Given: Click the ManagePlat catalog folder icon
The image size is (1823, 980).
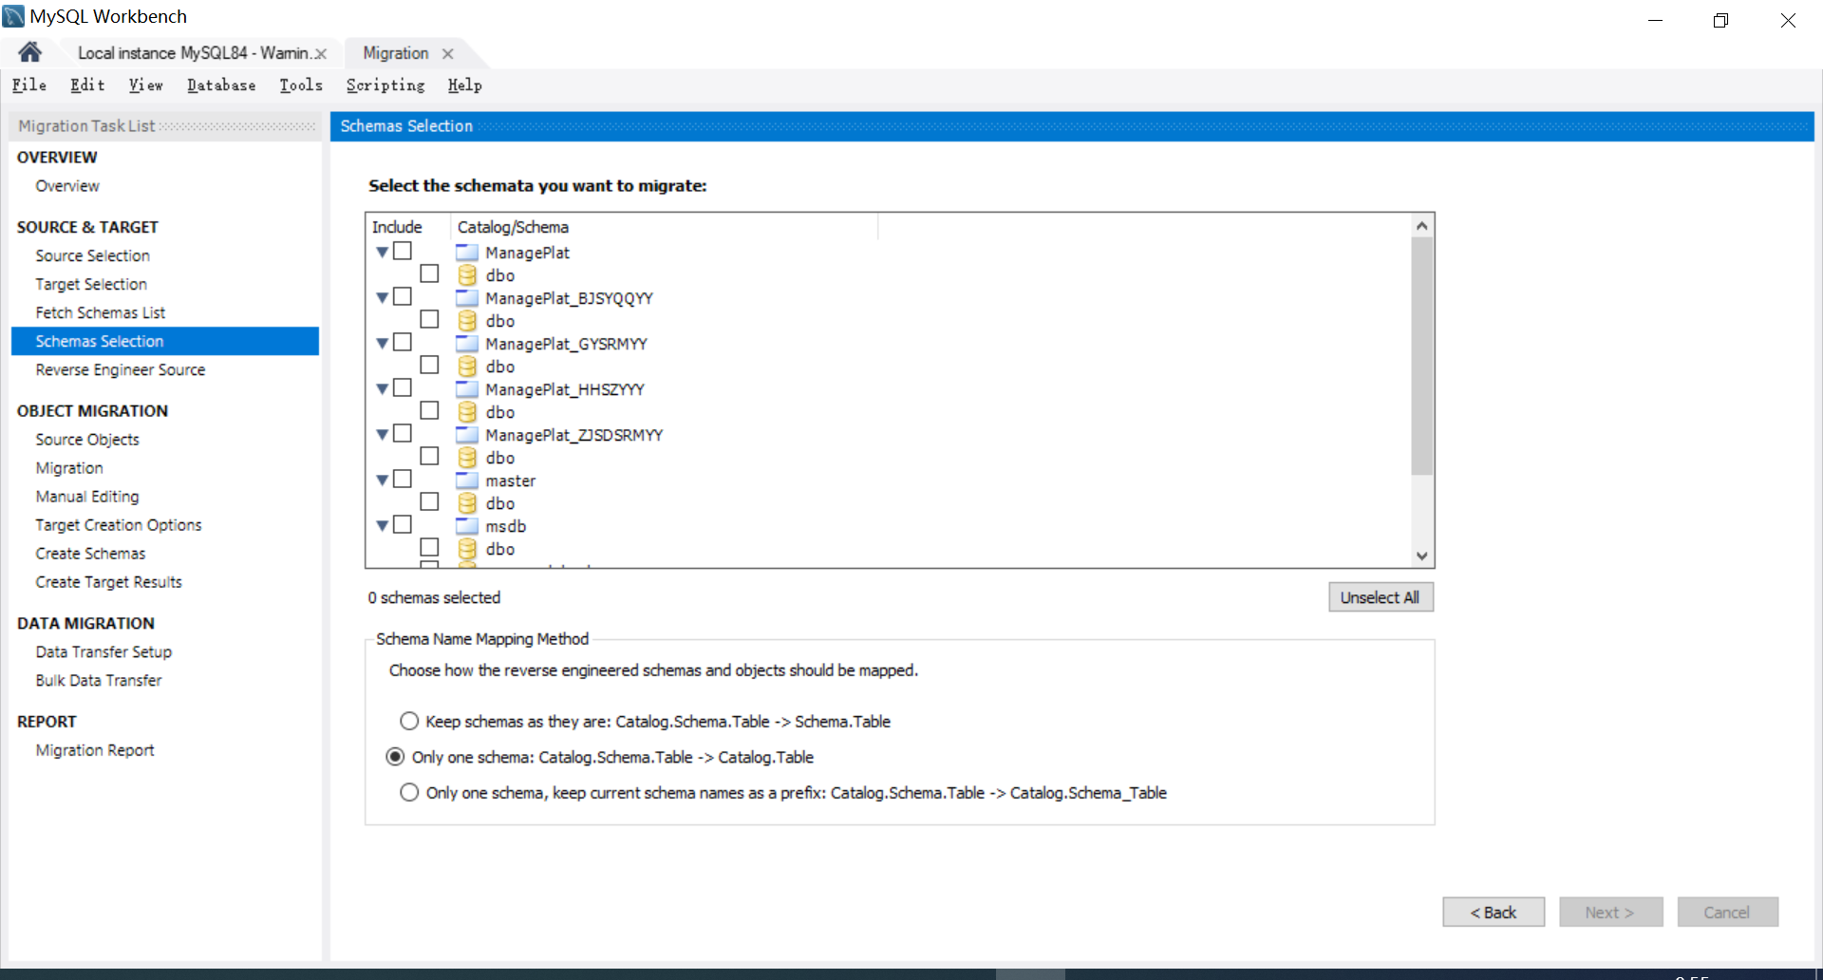Looking at the screenshot, I should click(x=467, y=253).
